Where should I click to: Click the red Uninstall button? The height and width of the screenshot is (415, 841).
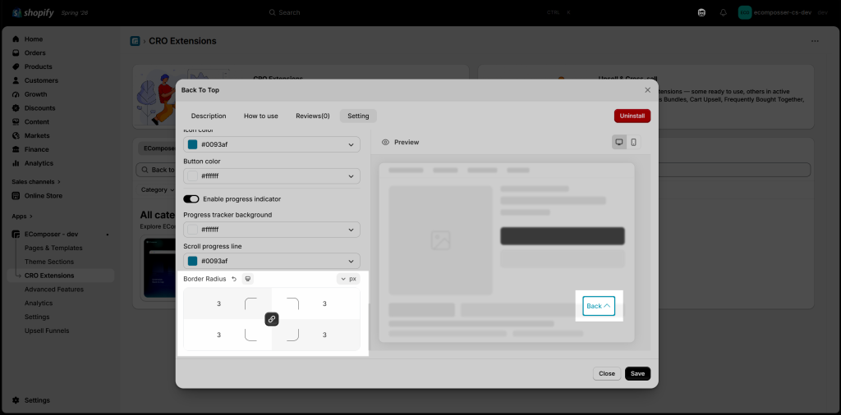632,116
